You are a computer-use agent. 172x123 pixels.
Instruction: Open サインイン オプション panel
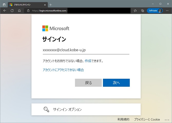[86, 109]
